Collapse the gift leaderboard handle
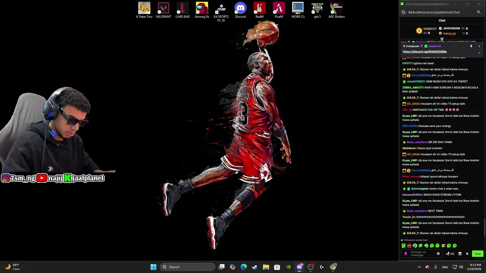Screen dimensions: 486x273 442,39
